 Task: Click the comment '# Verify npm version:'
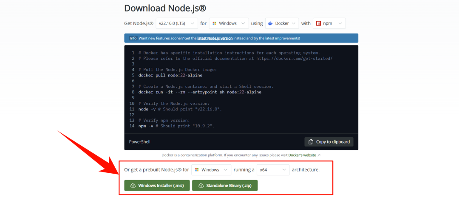coord(164,121)
